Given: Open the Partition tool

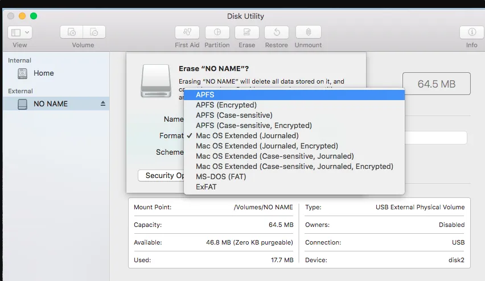Looking at the screenshot, I should pos(217,32).
